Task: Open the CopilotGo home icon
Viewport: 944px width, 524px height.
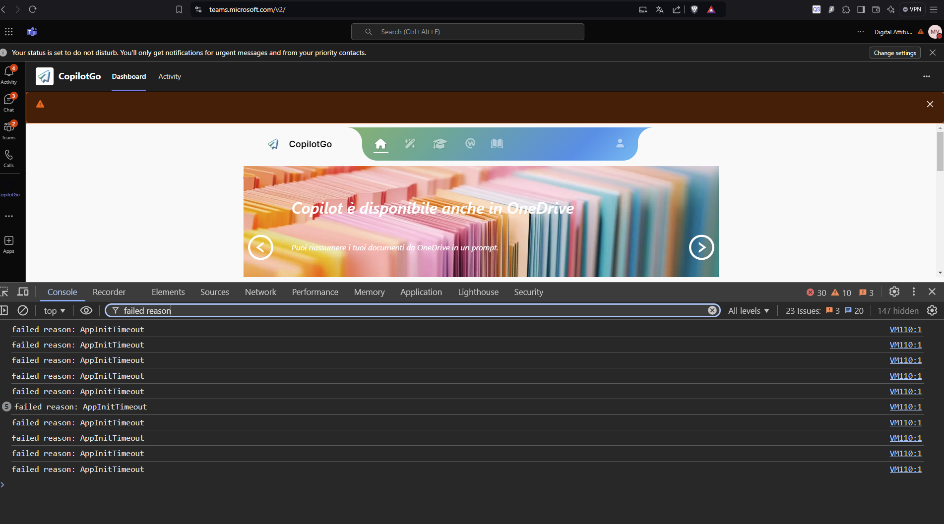Action: [380, 144]
